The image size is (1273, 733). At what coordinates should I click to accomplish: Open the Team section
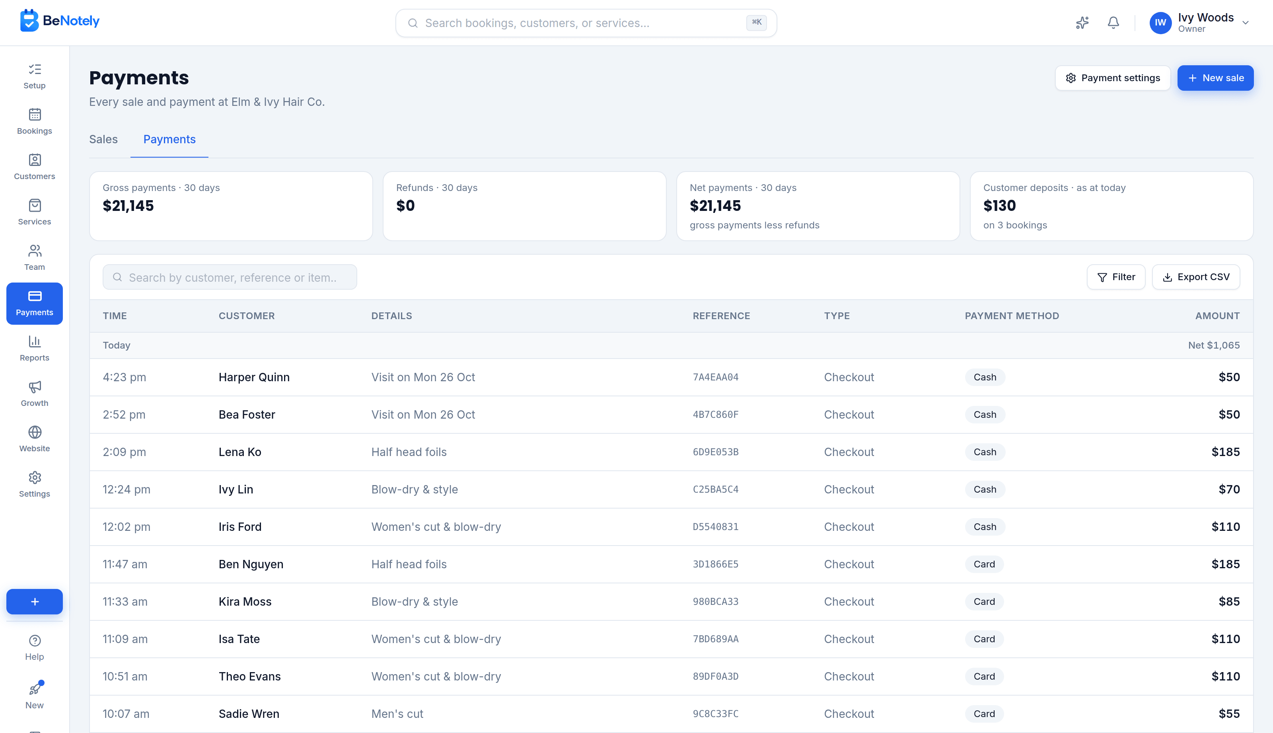34,258
